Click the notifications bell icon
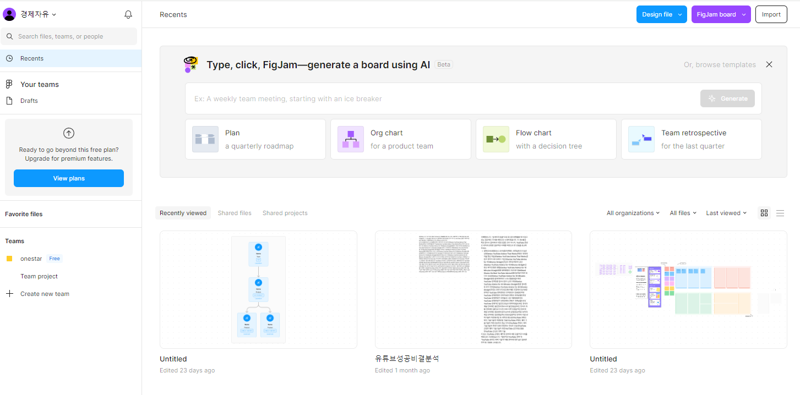 click(128, 15)
